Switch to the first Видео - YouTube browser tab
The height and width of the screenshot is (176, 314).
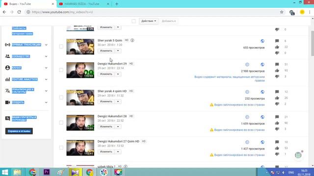point(28,4)
